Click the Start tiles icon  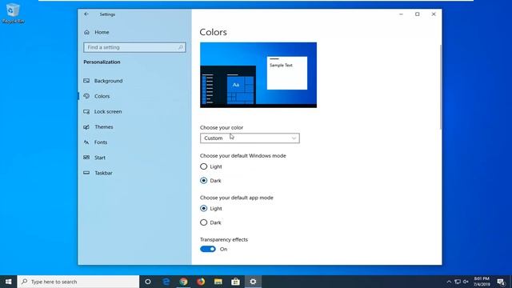tap(86, 158)
